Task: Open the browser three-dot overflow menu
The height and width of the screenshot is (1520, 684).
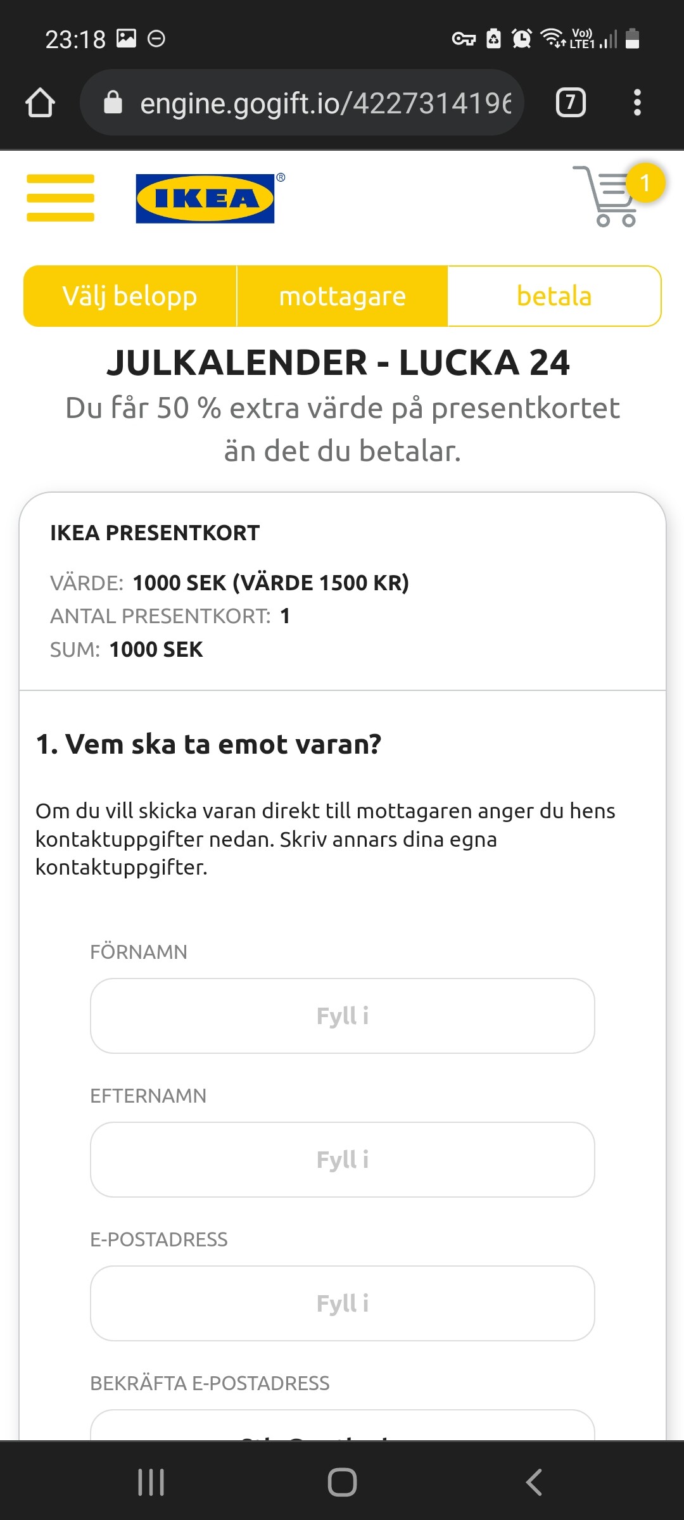Action: (637, 103)
